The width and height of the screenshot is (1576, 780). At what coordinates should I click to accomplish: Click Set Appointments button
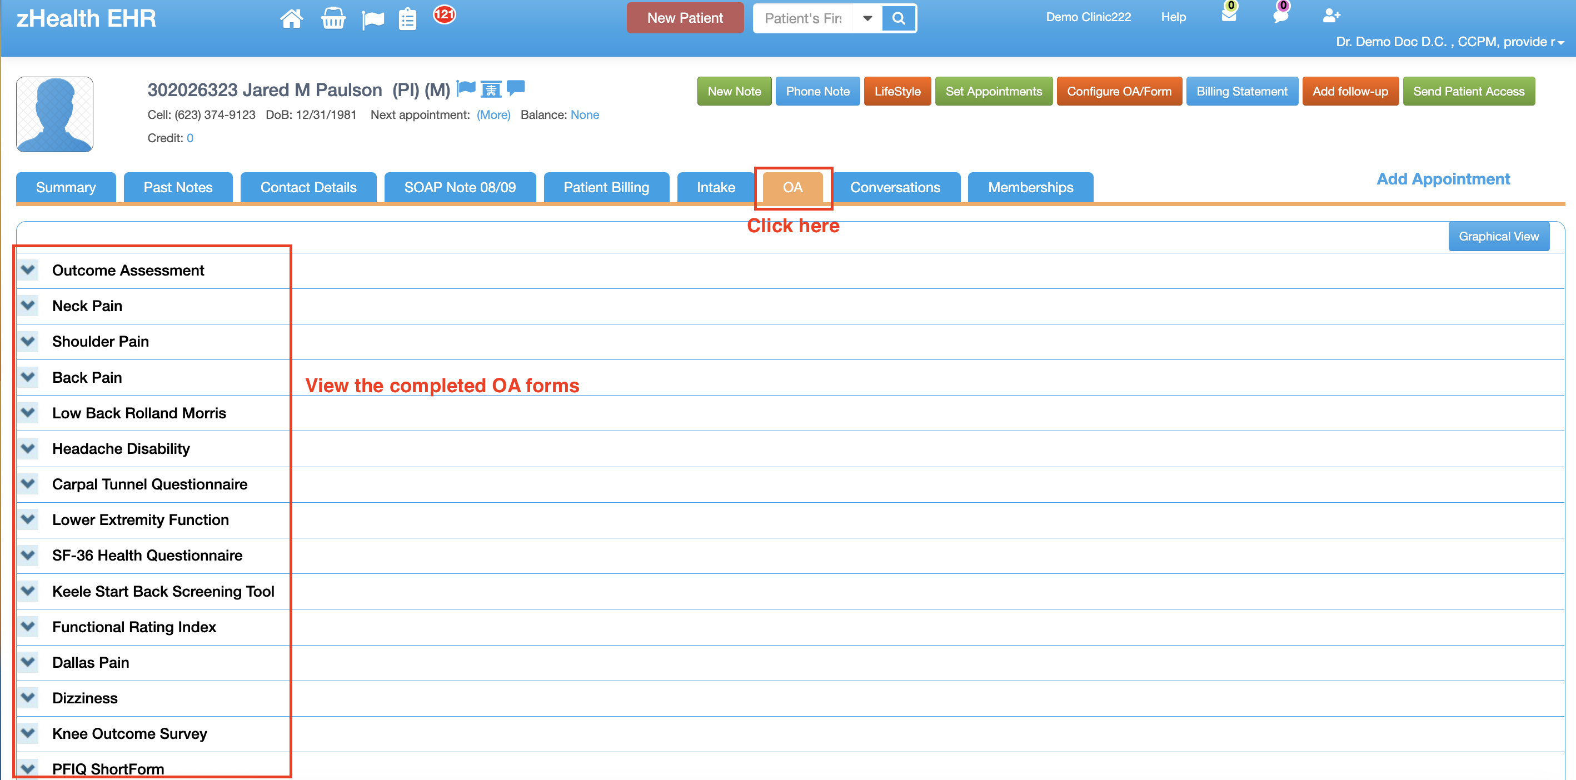coord(994,91)
